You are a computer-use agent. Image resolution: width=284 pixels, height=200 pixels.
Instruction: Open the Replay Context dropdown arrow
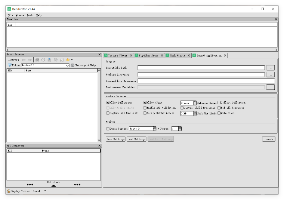[x=45, y=191]
